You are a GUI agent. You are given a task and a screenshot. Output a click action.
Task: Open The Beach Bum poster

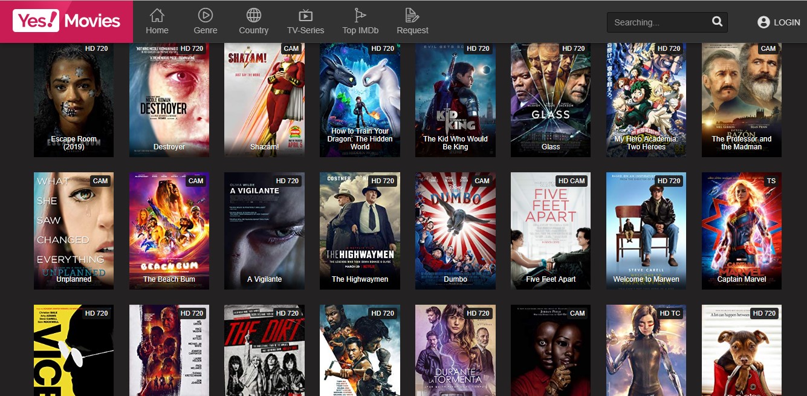[169, 231]
